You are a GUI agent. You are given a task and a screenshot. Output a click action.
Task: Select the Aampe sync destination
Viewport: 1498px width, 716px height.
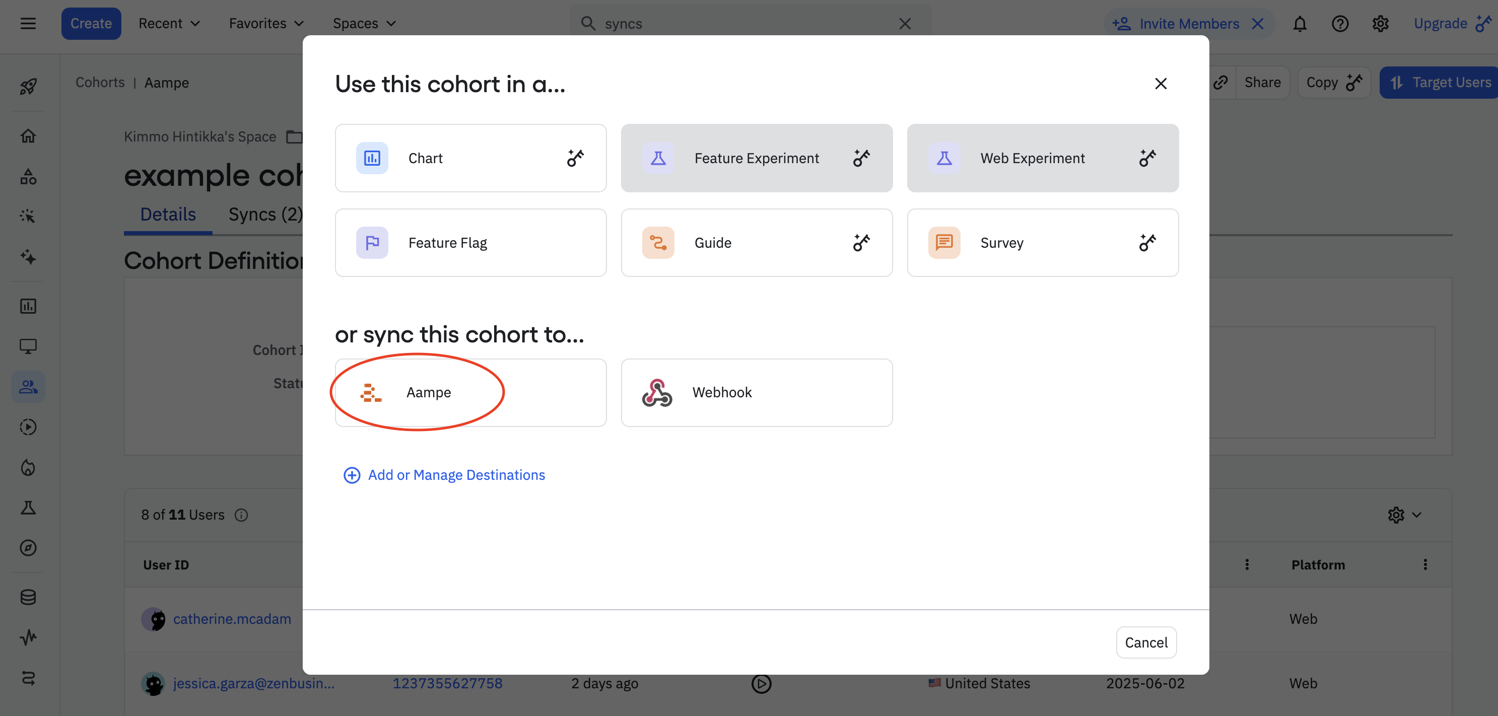470,392
